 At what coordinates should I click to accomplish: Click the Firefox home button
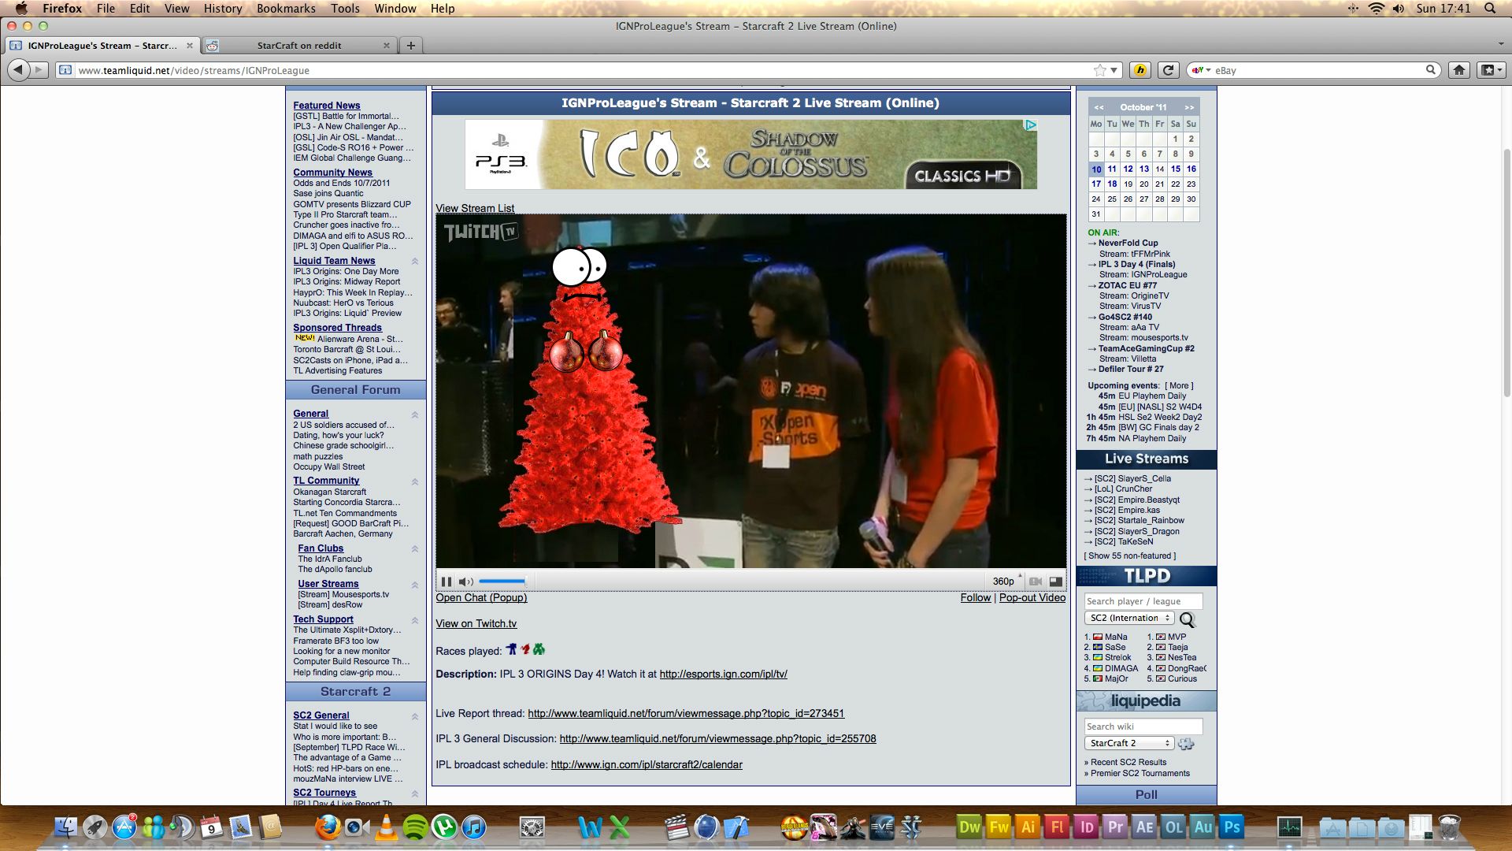1458,70
